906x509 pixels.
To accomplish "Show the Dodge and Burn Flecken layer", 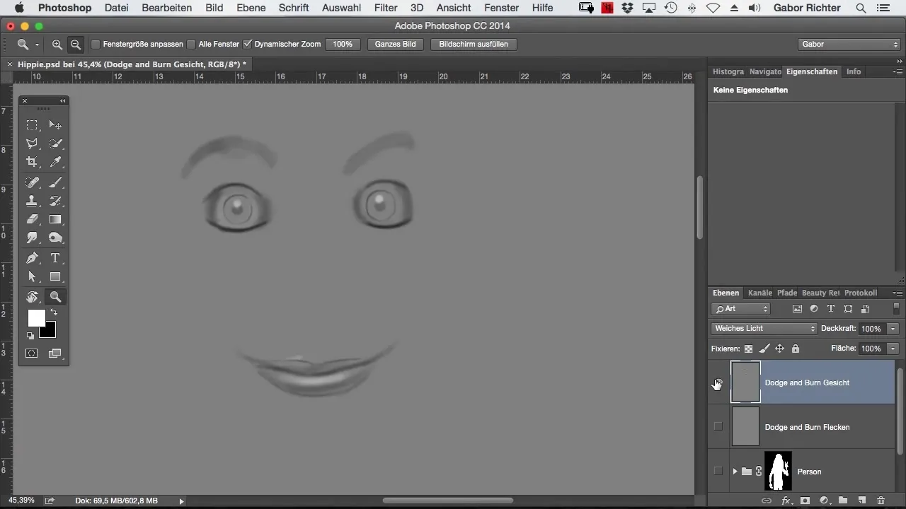I will tap(718, 427).
